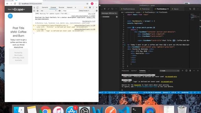Kill the terminal with trash icon
Viewport: 201px width, 113px height.
[190, 71]
